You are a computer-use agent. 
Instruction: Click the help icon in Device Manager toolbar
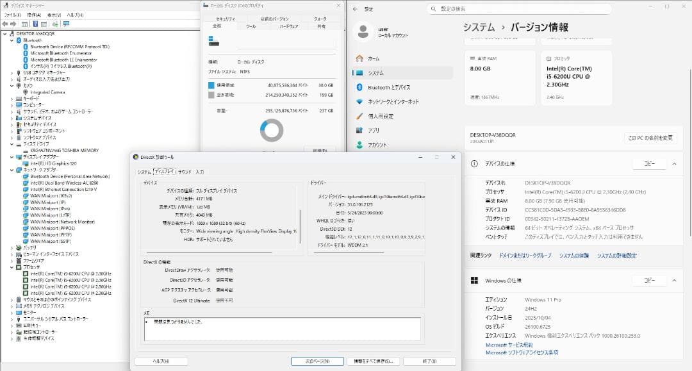[x=34, y=24]
